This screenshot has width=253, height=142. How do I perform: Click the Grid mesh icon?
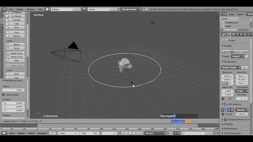click(x=8, y=32)
